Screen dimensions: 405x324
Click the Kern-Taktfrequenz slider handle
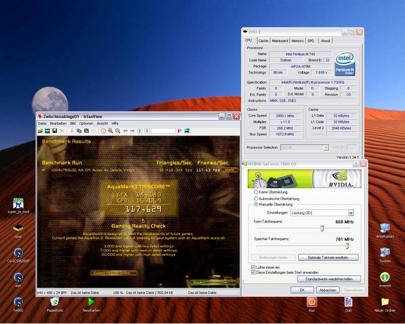[322, 228]
